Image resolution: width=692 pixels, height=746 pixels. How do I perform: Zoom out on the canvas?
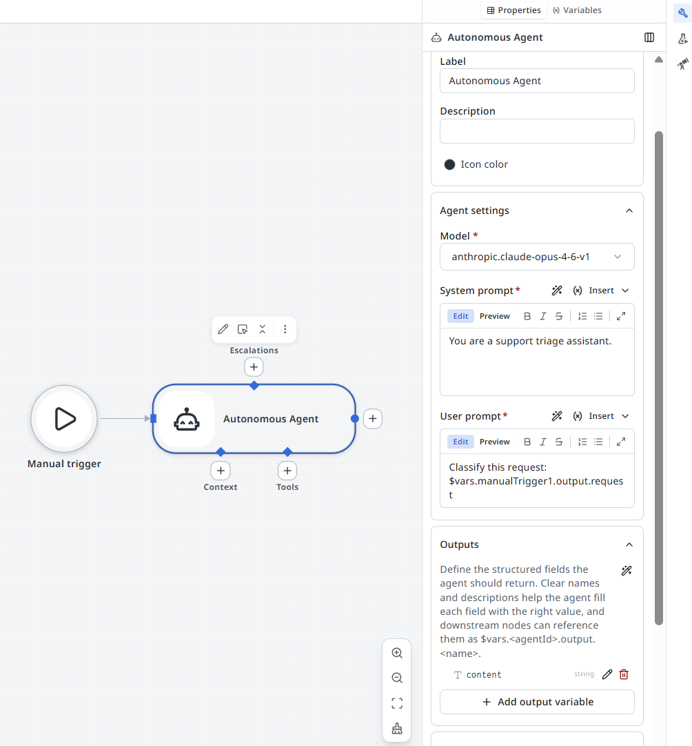(x=397, y=678)
